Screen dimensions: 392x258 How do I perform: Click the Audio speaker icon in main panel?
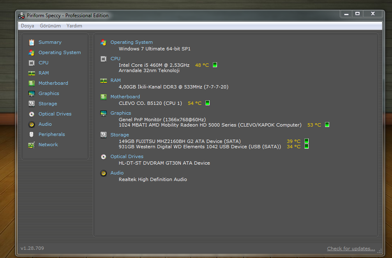click(104, 173)
